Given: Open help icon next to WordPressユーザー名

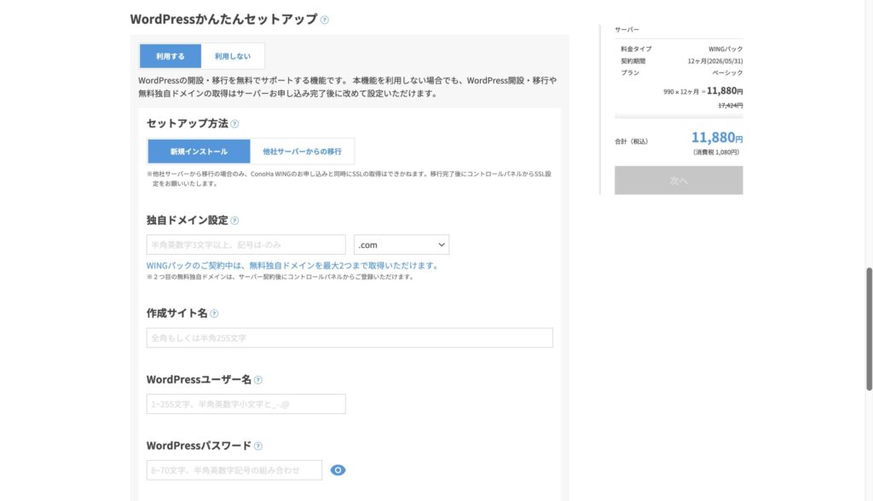Looking at the screenshot, I should pyautogui.click(x=257, y=380).
